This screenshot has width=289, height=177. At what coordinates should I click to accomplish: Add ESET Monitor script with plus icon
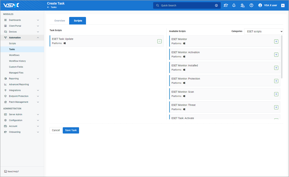click(x=276, y=42)
